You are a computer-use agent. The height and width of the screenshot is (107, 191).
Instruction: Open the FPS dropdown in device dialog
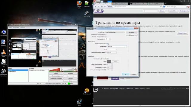112,49
